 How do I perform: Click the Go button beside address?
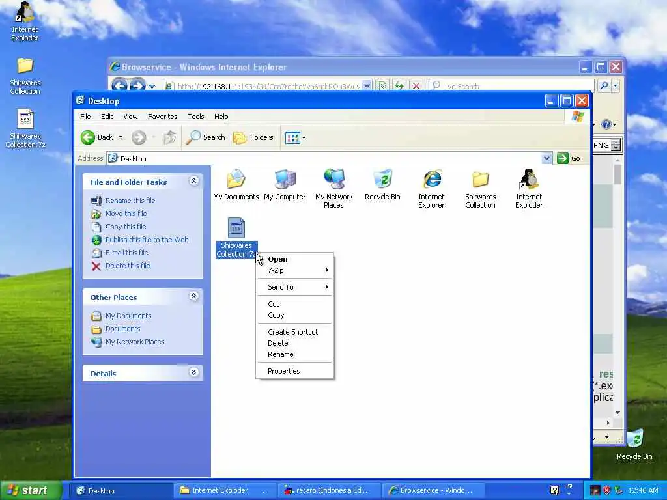[x=569, y=158]
